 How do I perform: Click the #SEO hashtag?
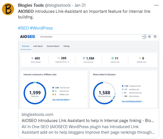pyautogui.click(x=23, y=28)
